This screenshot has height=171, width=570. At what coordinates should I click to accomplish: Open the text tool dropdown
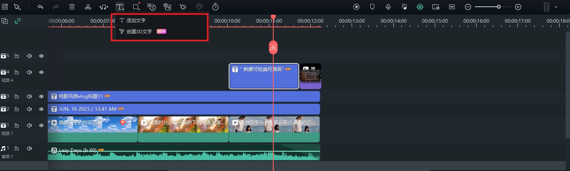pos(120,7)
